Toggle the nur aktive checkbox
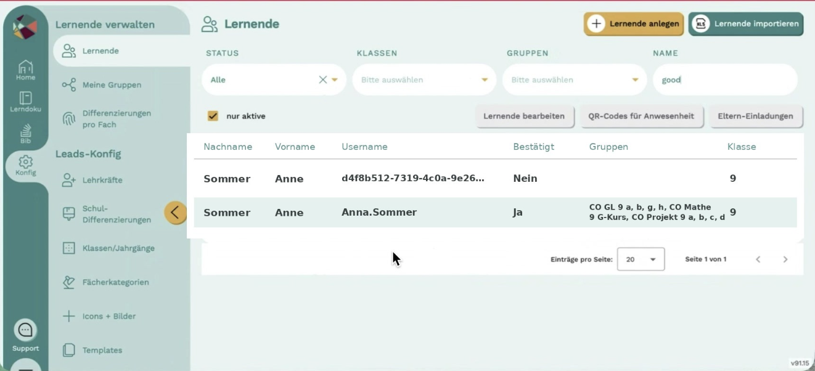This screenshot has height=371, width=815. [x=213, y=116]
